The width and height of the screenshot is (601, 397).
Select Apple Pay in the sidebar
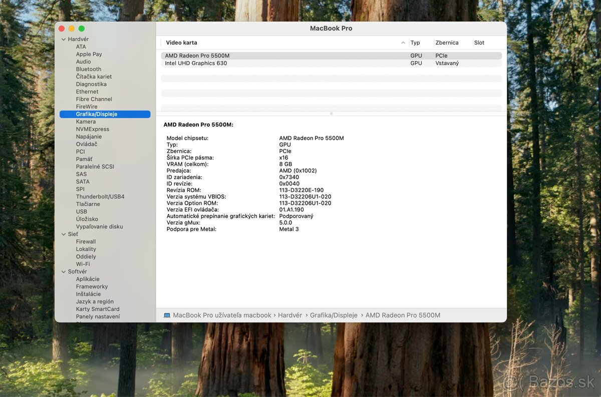pyautogui.click(x=89, y=54)
